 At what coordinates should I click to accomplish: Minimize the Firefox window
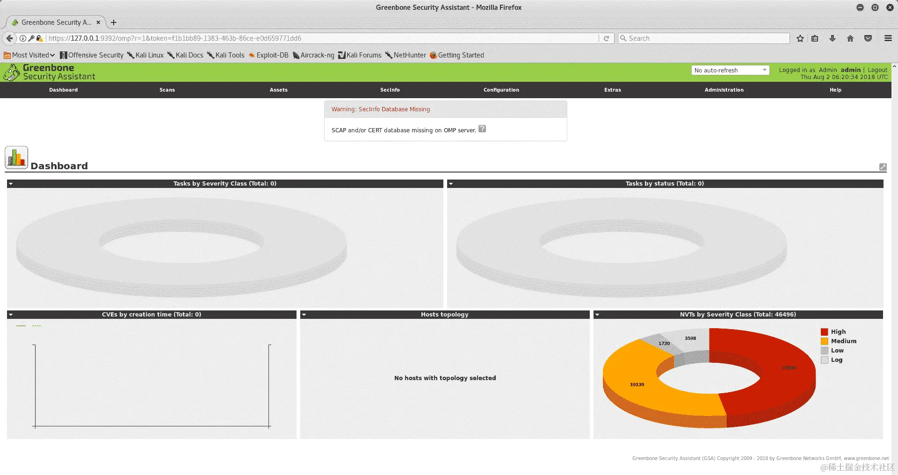pyautogui.click(x=860, y=7)
